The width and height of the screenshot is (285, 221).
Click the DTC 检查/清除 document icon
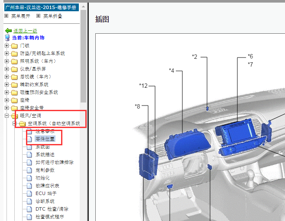(x=29, y=209)
